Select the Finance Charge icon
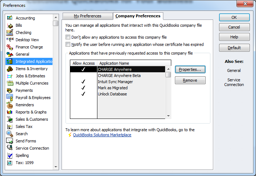 click(9, 47)
